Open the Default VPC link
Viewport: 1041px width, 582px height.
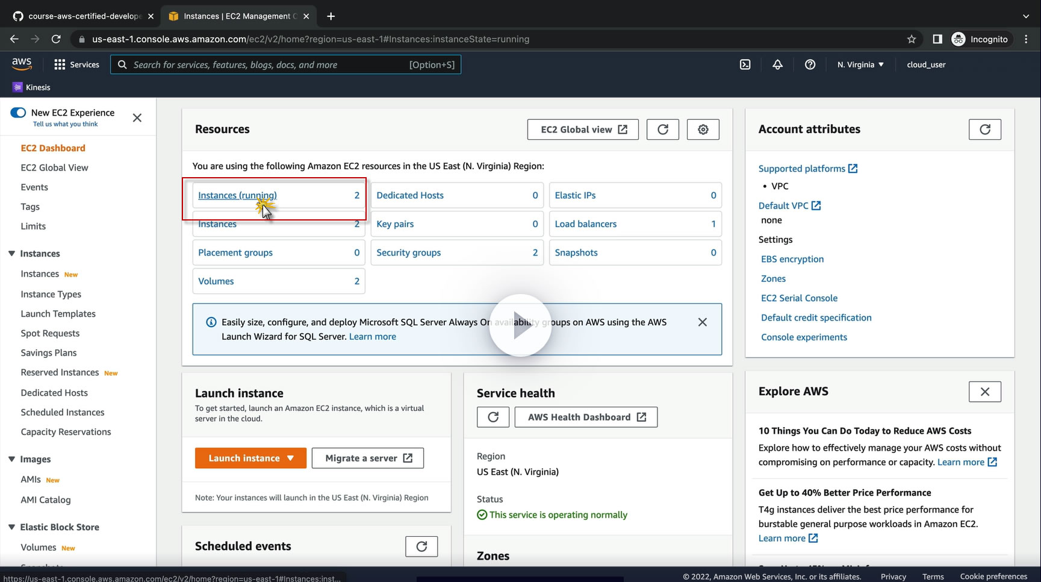point(789,205)
